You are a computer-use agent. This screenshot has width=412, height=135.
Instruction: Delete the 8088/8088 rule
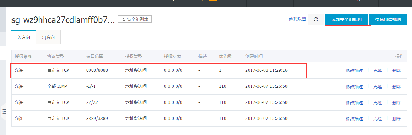coord(397,70)
